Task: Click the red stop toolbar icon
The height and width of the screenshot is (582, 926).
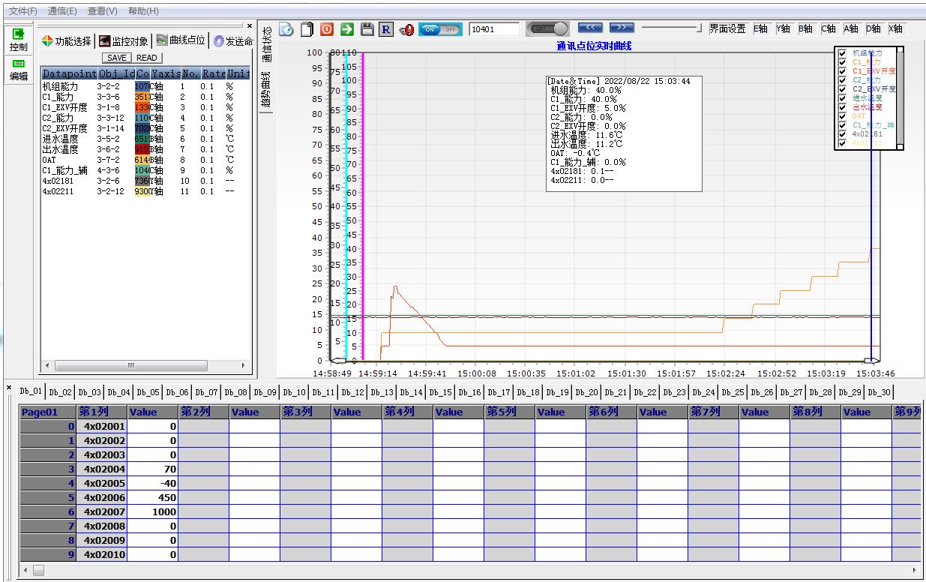Action: [x=327, y=29]
